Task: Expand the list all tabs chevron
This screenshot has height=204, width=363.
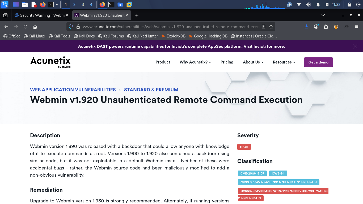Action: click(x=323, y=15)
